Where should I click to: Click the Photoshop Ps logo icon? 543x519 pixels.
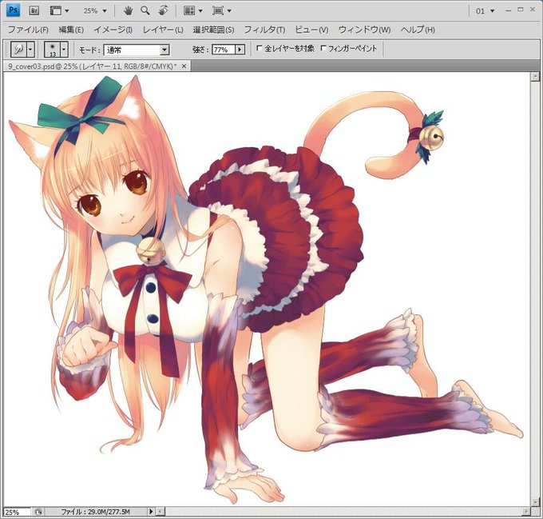(13, 10)
